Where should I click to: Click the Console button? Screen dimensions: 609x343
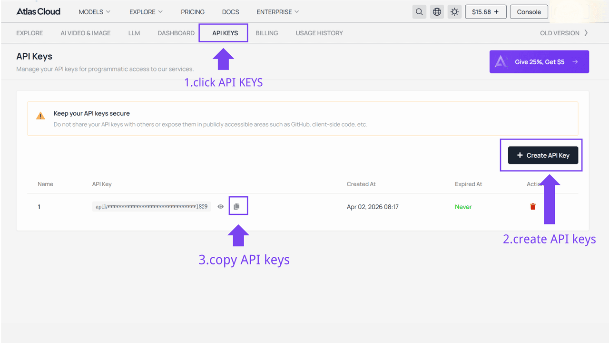coord(529,12)
